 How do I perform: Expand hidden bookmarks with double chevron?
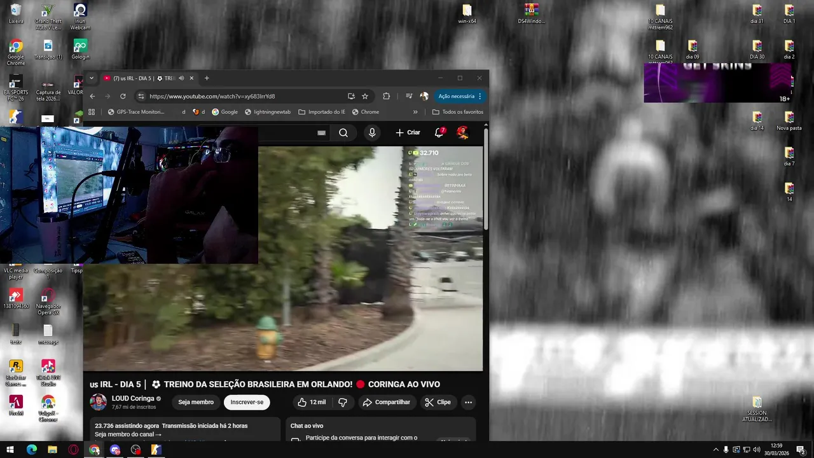point(415,112)
